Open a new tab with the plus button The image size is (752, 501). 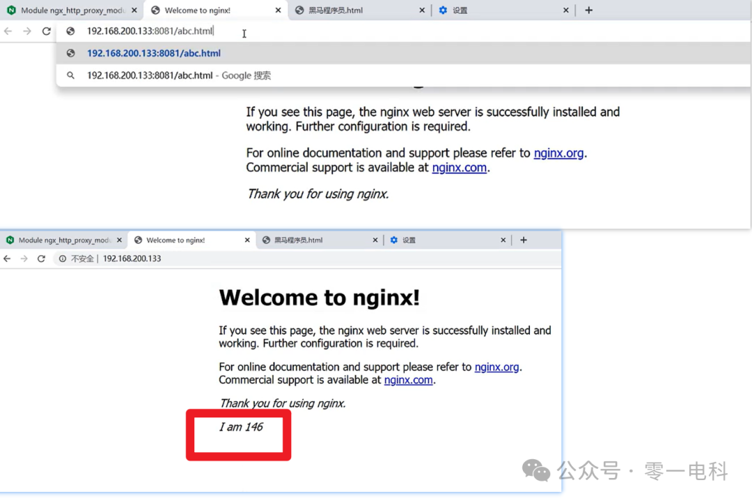pos(589,10)
